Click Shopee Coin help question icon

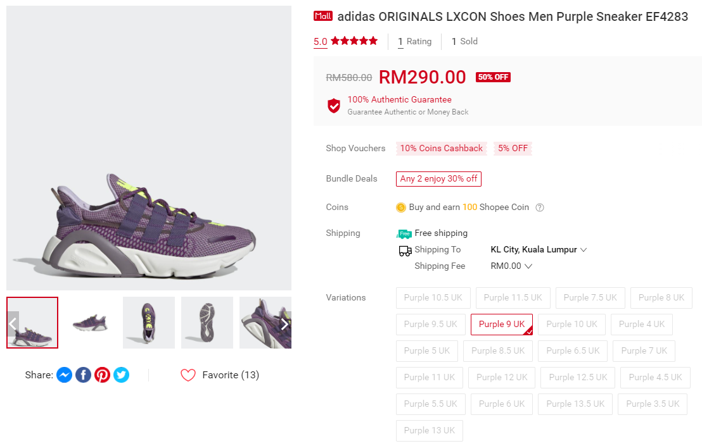click(x=540, y=208)
